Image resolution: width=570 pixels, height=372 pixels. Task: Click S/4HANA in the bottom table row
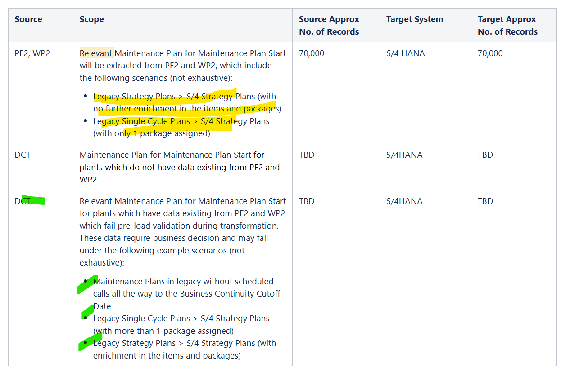pyautogui.click(x=404, y=201)
